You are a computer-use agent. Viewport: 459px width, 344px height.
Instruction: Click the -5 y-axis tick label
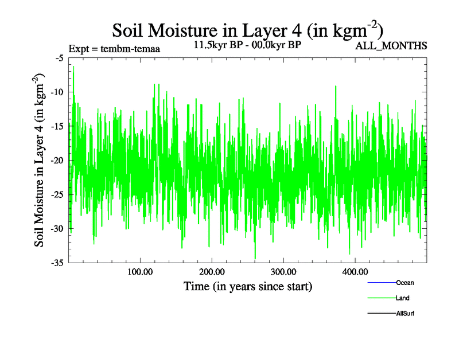[59, 58]
